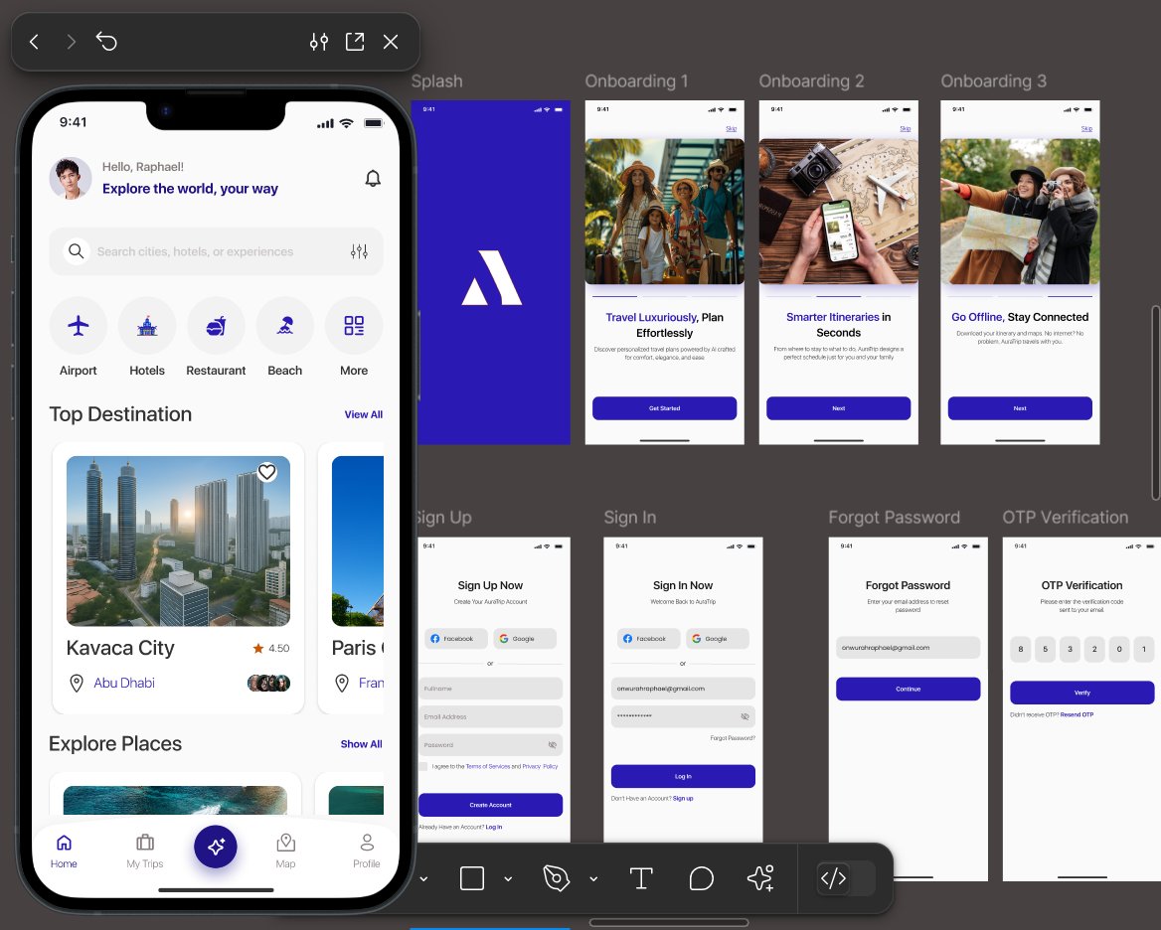The width and height of the screenshot is (1161, 930).
Task: Select the Airport category icon
Action: pos(79,326)
